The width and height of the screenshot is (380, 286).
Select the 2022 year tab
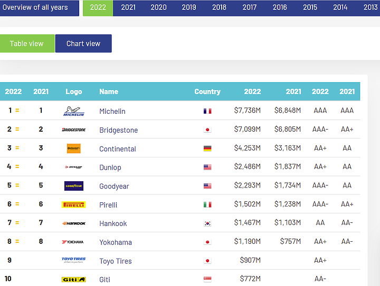coord(98,7)
